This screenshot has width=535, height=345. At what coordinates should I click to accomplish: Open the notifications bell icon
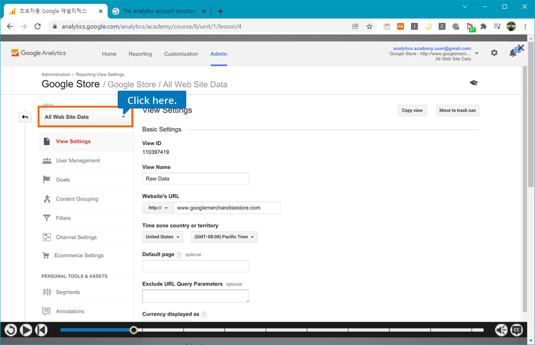(513, 53)
